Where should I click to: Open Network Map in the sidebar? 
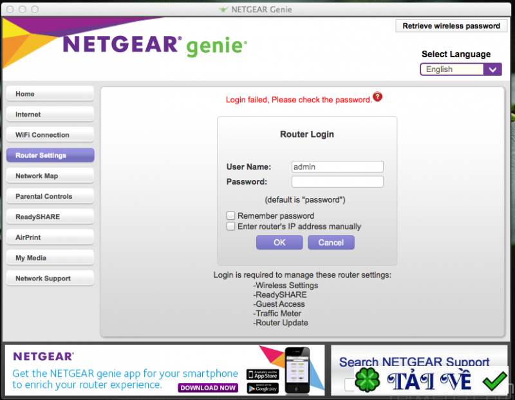(x=50, y=176)
